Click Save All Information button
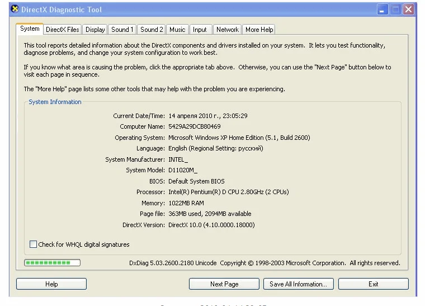 [x=299, y=284]
